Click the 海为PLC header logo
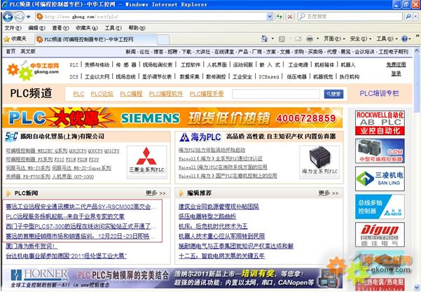Image resolution: width=421 pixels, height=292 pixels. [200, 137]
